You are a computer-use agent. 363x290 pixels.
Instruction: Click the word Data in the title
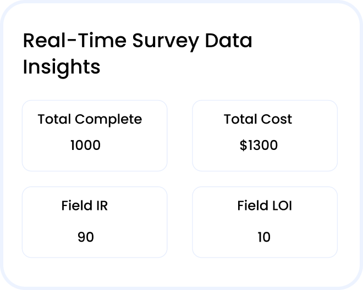pyautogui.click(x=228, y=40)
